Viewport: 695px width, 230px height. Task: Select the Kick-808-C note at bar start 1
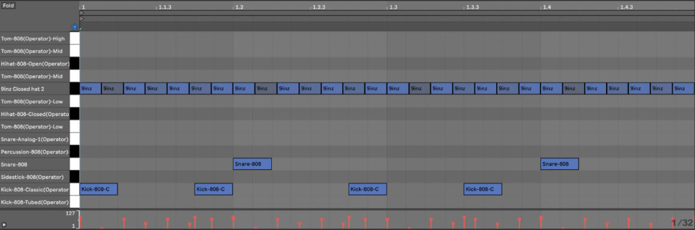98,189
